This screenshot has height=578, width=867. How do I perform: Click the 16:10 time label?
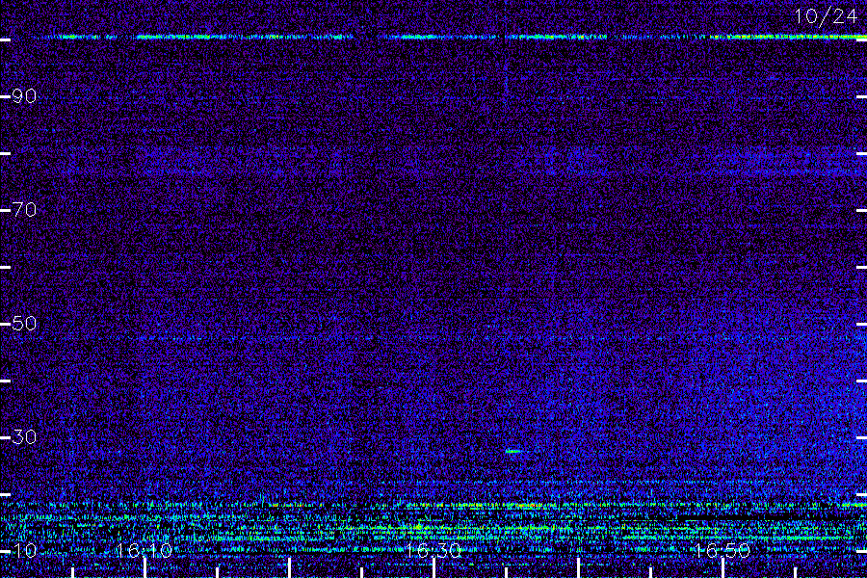(x=144, y=550)
